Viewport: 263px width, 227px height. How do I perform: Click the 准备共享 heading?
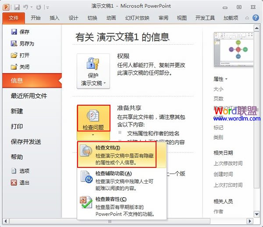[129, 108]
